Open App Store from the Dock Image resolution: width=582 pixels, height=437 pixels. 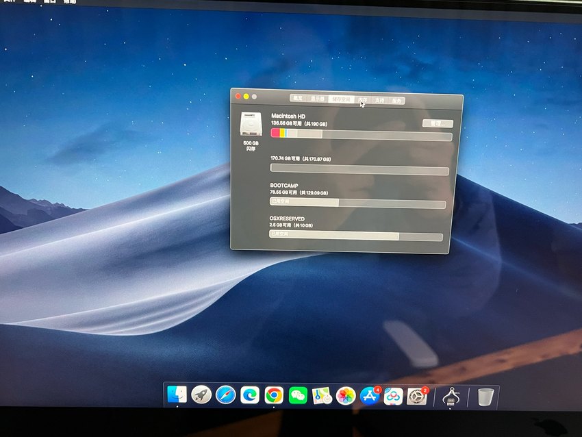[370, 396]
